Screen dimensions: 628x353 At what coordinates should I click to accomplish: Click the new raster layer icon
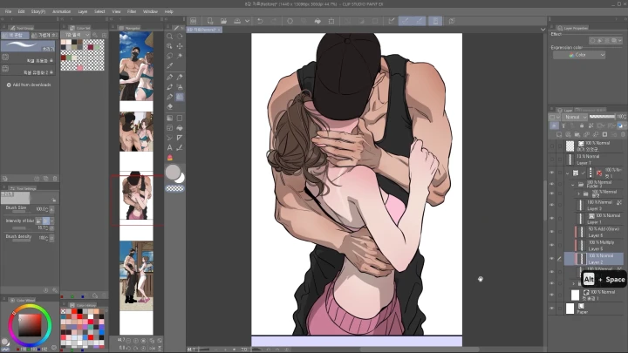coord(559,134)
